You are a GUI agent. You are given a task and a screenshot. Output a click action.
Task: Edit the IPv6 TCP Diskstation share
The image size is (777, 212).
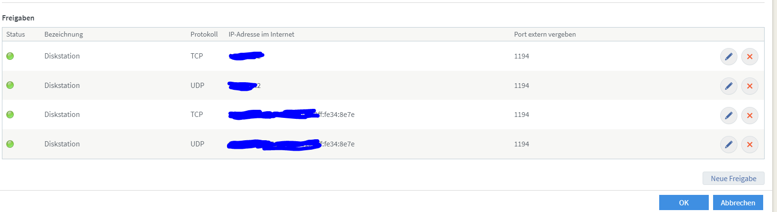pos(728,115)
